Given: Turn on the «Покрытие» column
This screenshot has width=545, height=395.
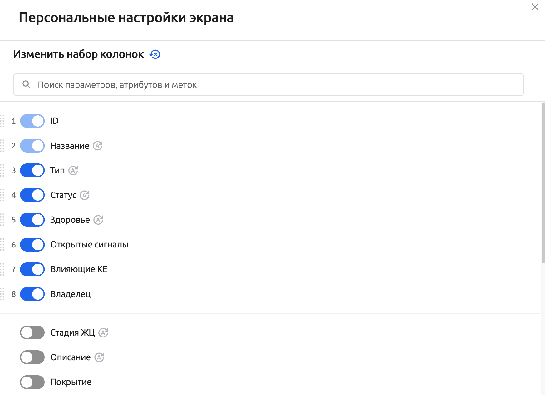Looking at the screenshot, I should click(32, 382).
